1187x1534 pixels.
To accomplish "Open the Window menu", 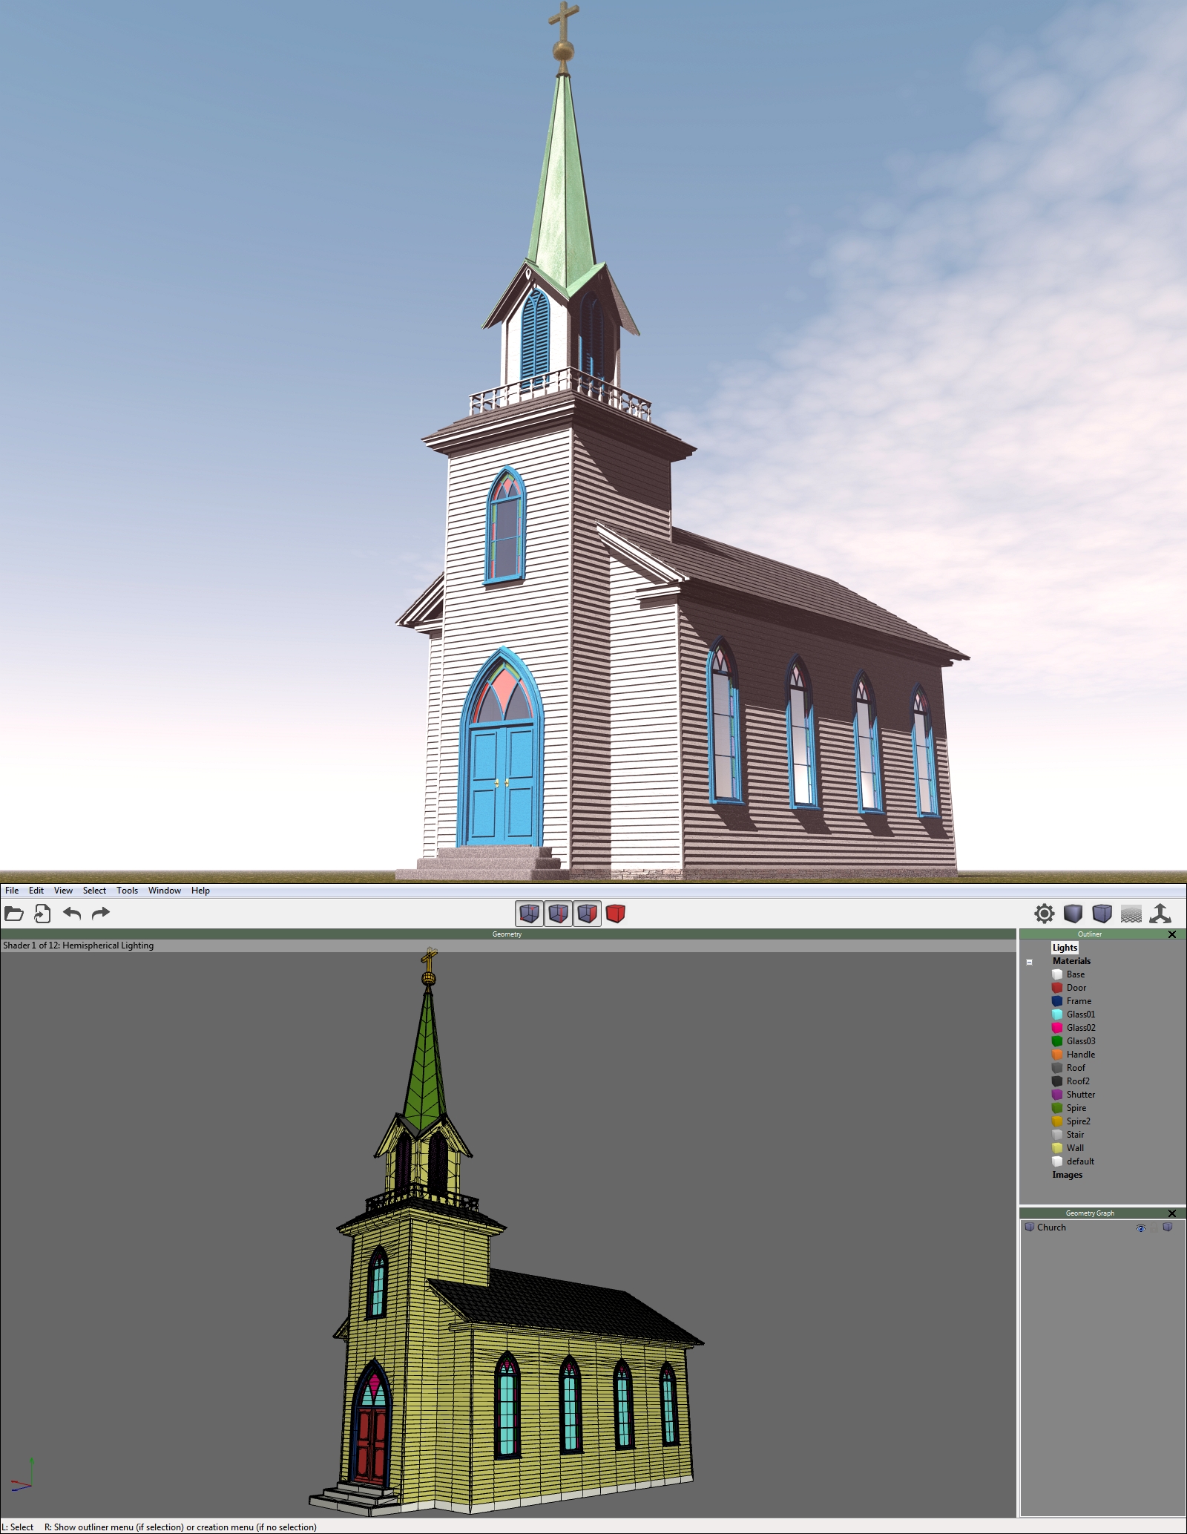I will click(165, 891).
